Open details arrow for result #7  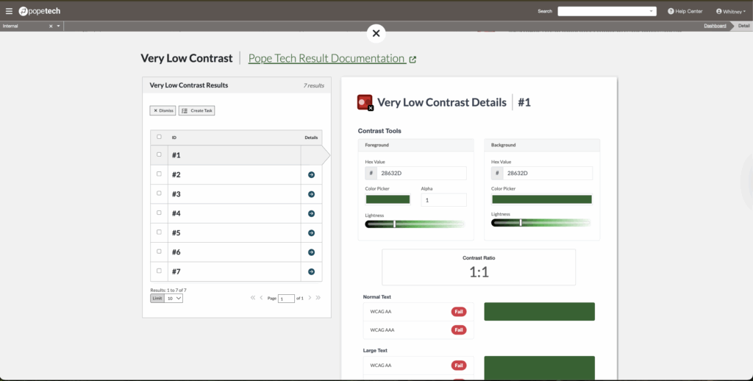coord(311,271)
